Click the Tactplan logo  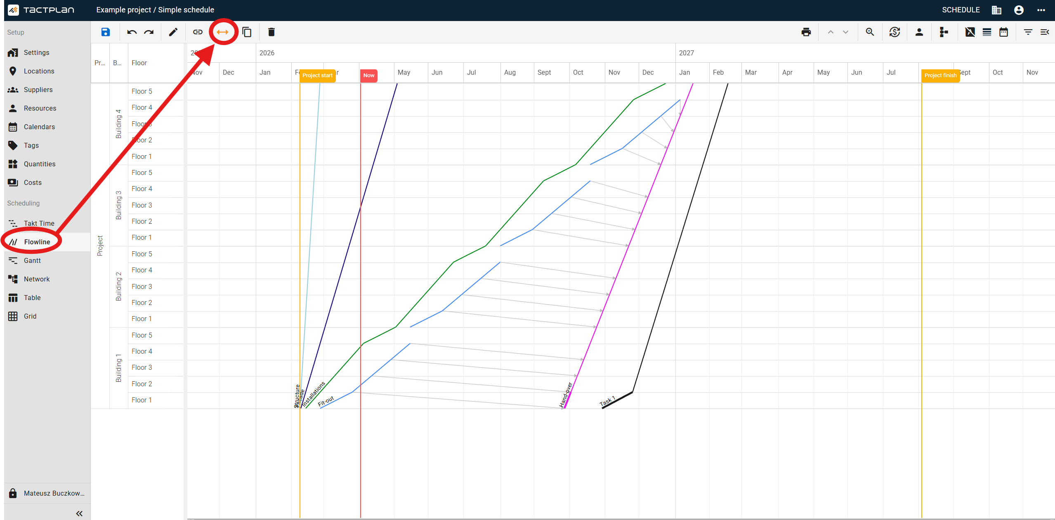(x=41, y=10)
